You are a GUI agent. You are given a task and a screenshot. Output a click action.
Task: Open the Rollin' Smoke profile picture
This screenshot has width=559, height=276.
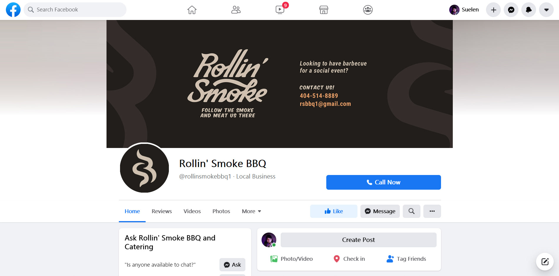144,168
